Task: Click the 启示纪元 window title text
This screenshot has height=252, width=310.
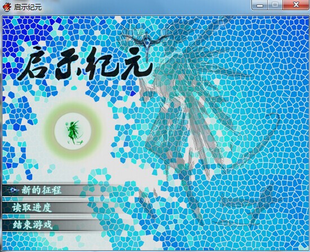Action: pyautogui.click(x=28, y=7)
